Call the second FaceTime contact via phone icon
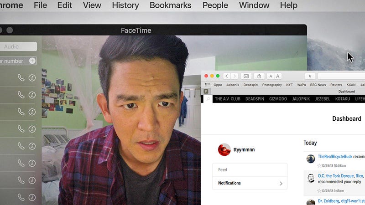 (x=21, y=95)
